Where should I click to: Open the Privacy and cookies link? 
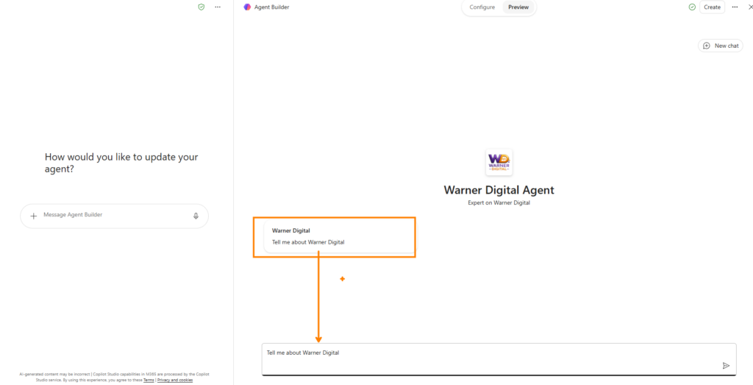point(175,380)
